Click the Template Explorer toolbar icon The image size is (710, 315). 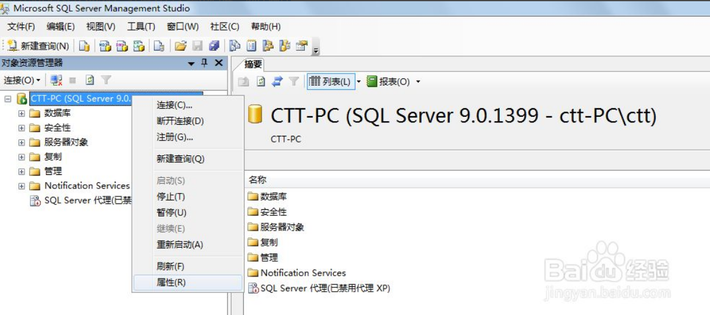pyautogui.click(x=285, y=46)
